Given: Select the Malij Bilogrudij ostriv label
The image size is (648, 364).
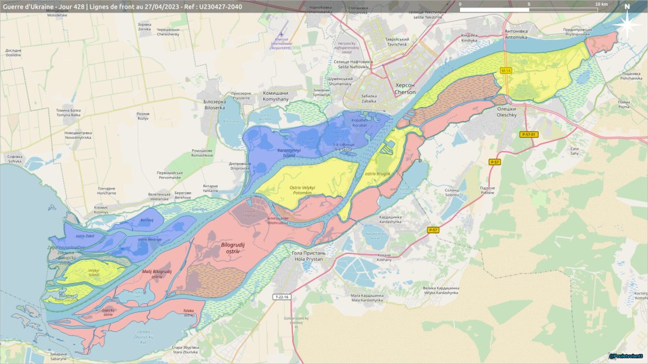Looking at the screenshot, I should (156, 274).
